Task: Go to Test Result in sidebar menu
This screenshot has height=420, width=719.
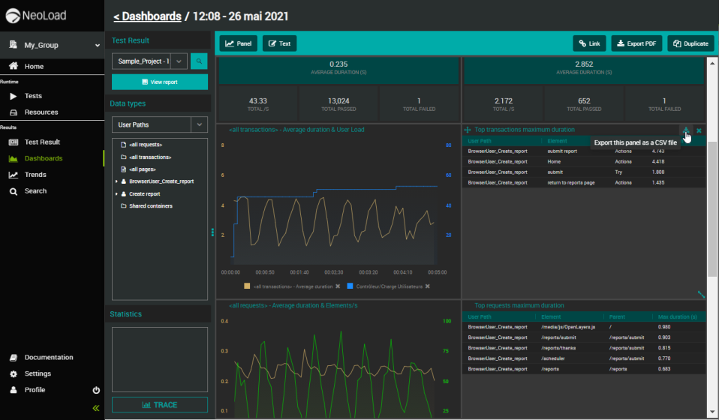Action: coord(42,142)
